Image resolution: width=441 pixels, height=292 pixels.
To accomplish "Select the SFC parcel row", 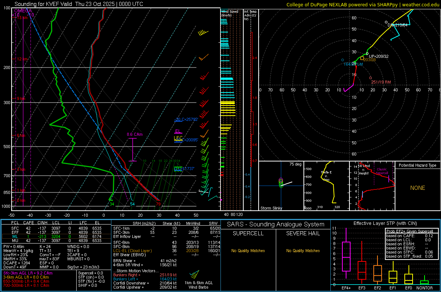I will [x=56, y=228].
